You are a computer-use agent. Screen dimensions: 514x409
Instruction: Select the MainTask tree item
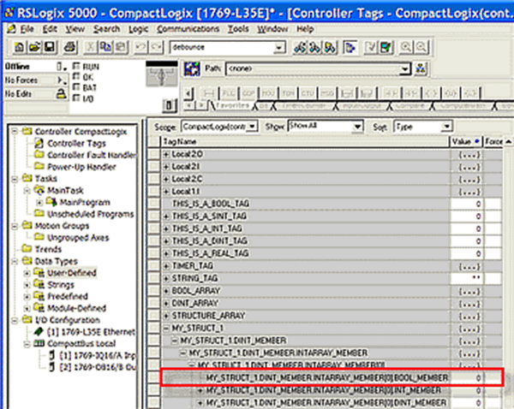coord(65,191)
